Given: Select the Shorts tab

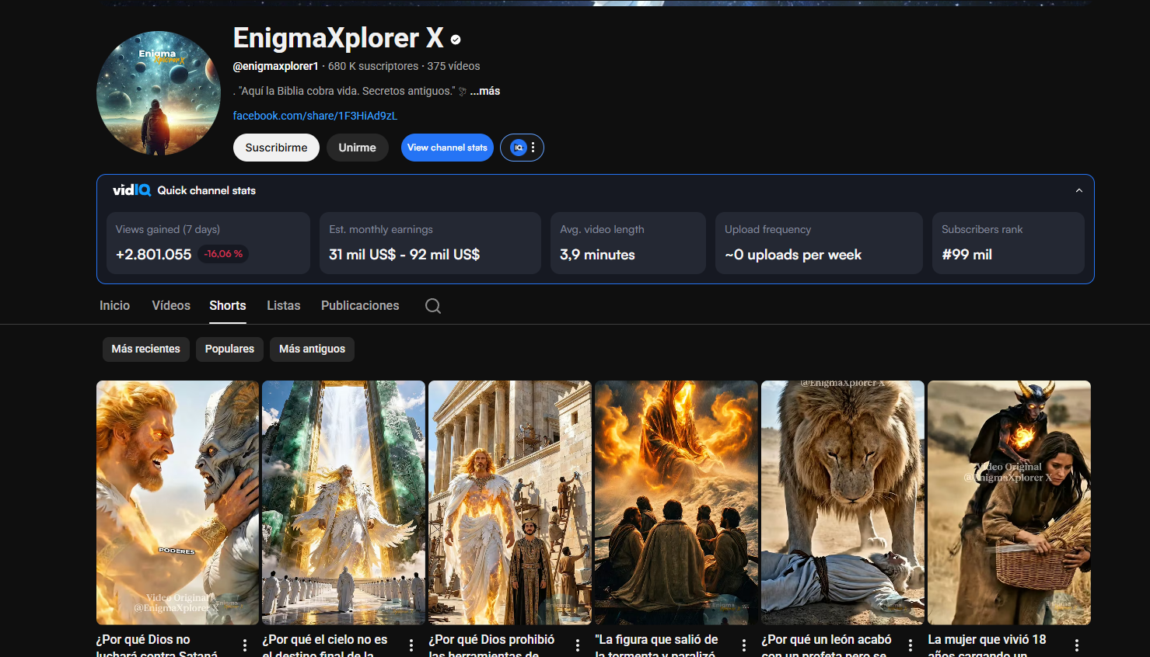Looking at the screenshot, I should click(228, 306).
